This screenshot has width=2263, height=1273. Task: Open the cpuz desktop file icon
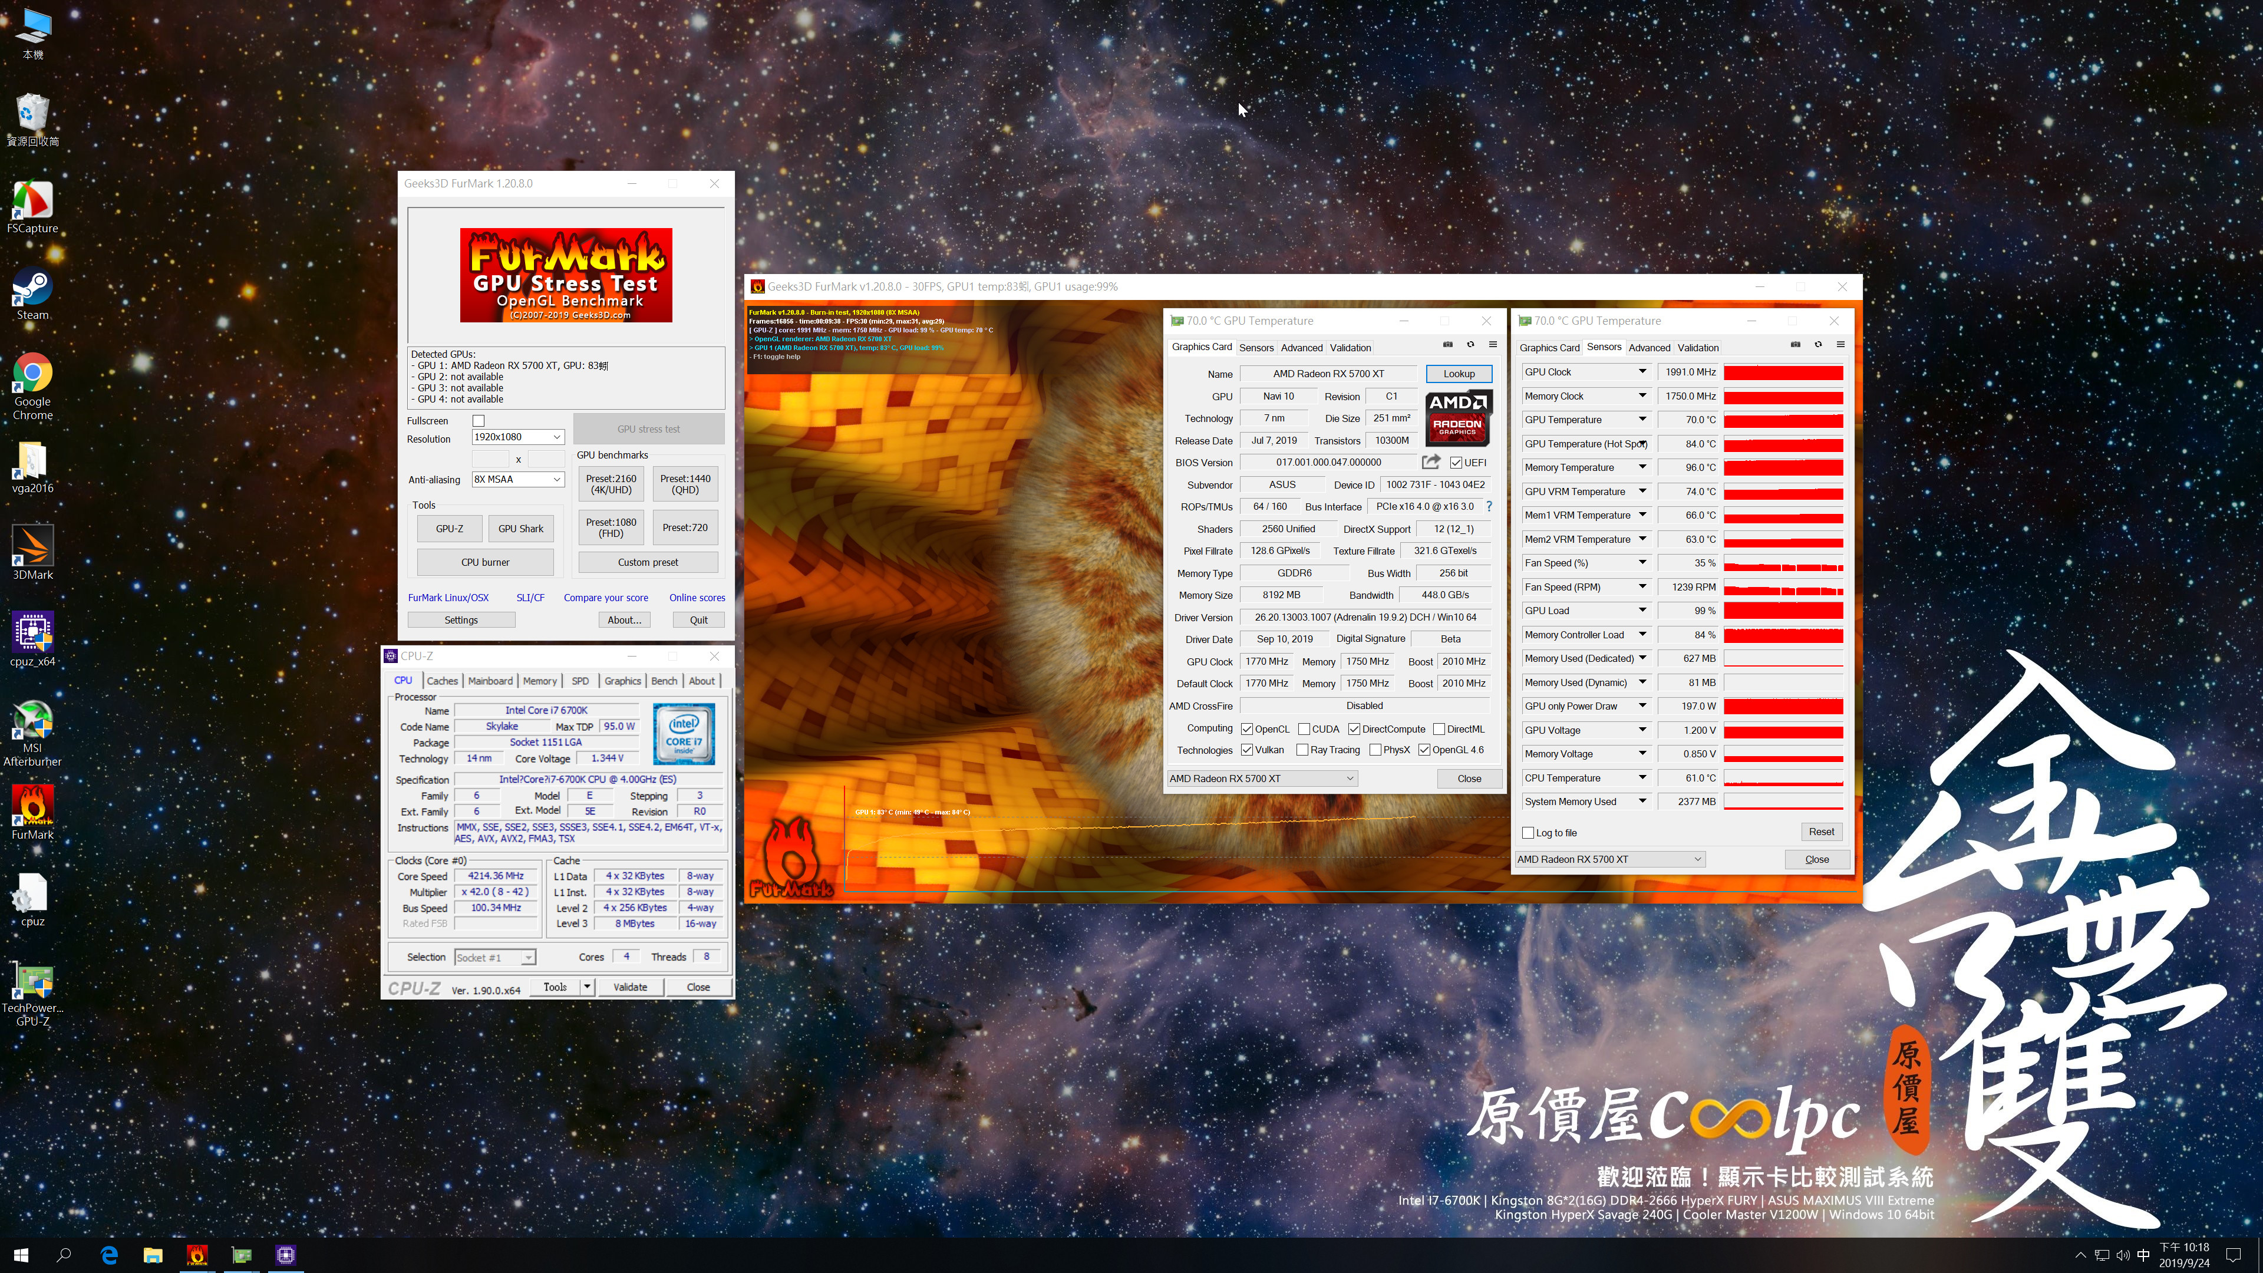pyautogui.click(x=32, y=899)
